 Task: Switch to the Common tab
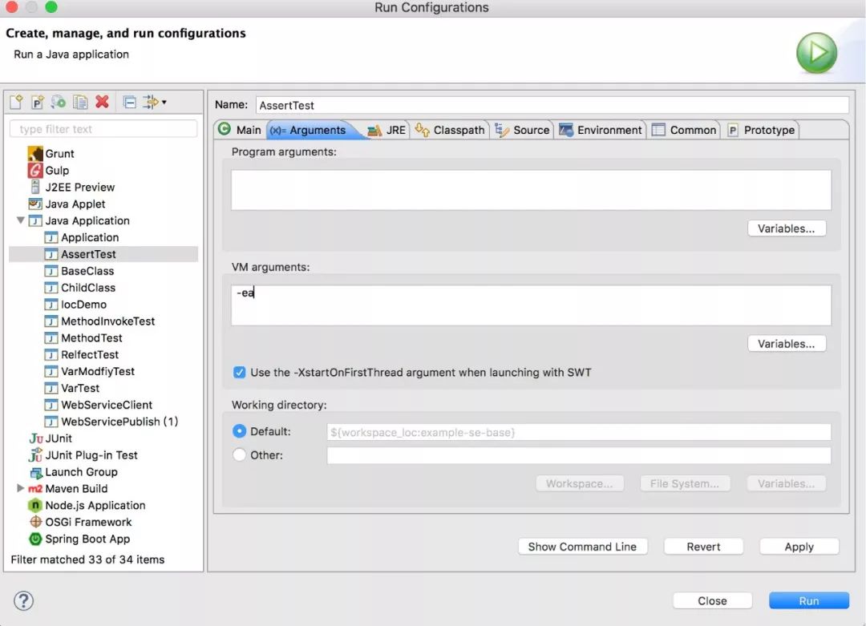pos(684,130)
